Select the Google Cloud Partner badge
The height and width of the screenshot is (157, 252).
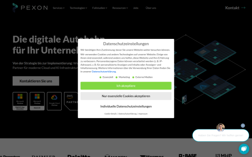pyautogui.click(x=54, y=101)
